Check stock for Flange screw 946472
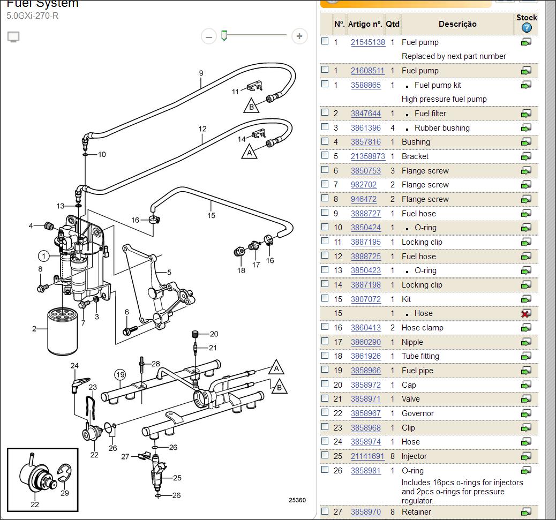This screenshot has height=520, width=556. [x=526, y=199]
